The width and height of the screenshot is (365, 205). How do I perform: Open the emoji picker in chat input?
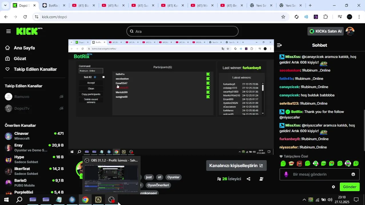353,174
